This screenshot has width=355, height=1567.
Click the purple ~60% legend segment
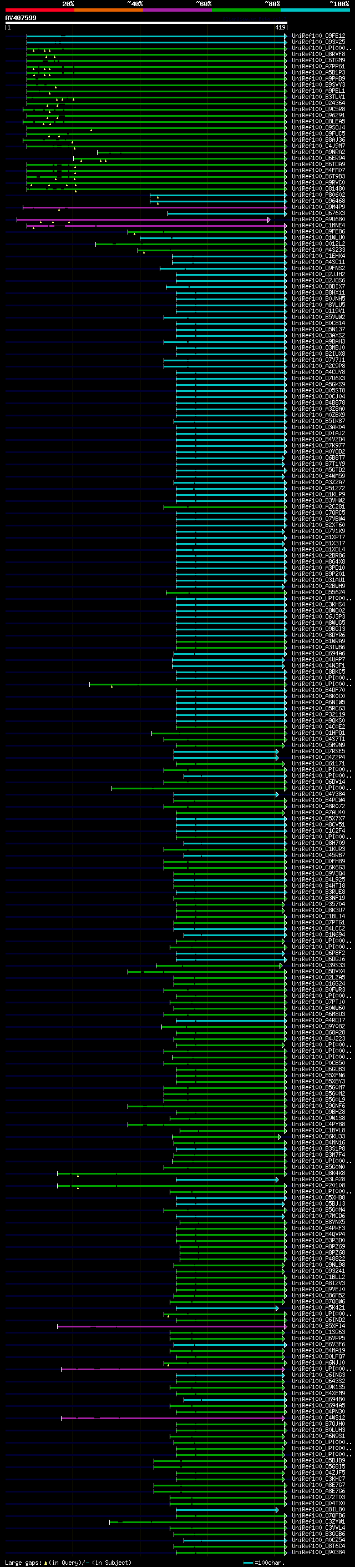177,11
